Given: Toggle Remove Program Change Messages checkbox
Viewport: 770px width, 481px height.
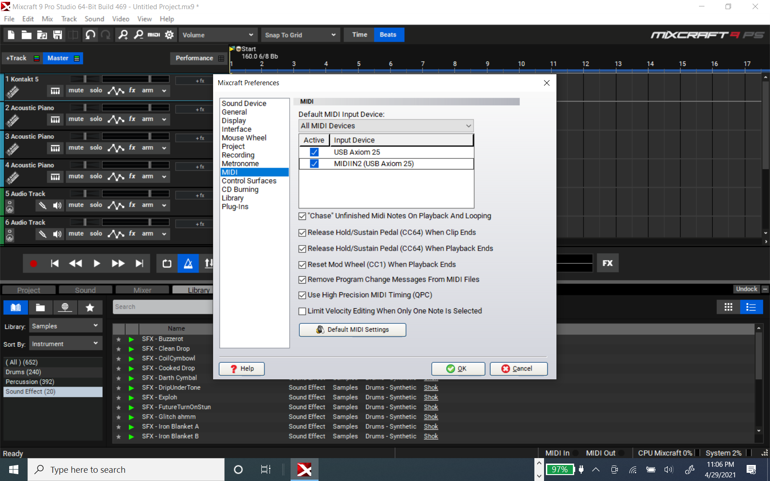Looking at the screenshot, I should [302, 280].
